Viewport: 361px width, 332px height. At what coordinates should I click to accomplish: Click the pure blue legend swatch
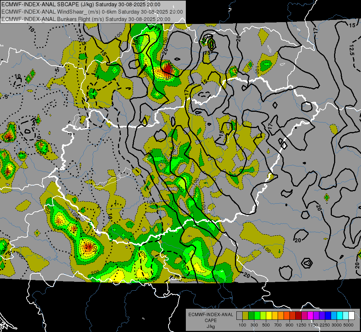pos(328,315)
